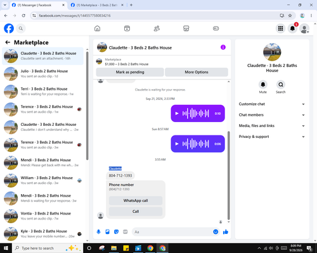Open Mendi's 'Please get back with me' chat

(42, 163)
